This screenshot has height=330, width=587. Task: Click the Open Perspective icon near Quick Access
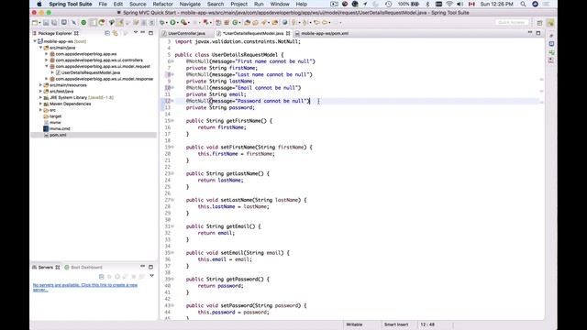539,23
